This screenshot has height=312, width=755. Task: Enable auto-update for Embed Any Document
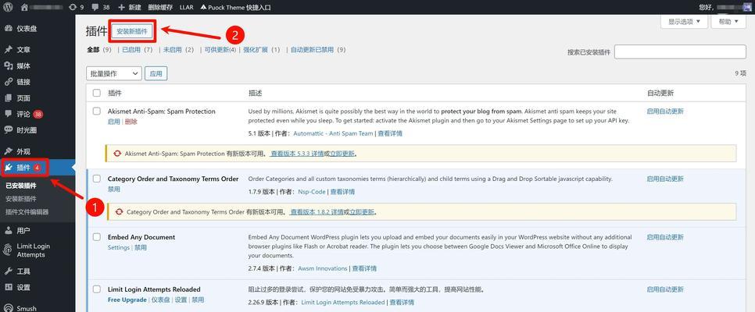click(x=665, y=237)
